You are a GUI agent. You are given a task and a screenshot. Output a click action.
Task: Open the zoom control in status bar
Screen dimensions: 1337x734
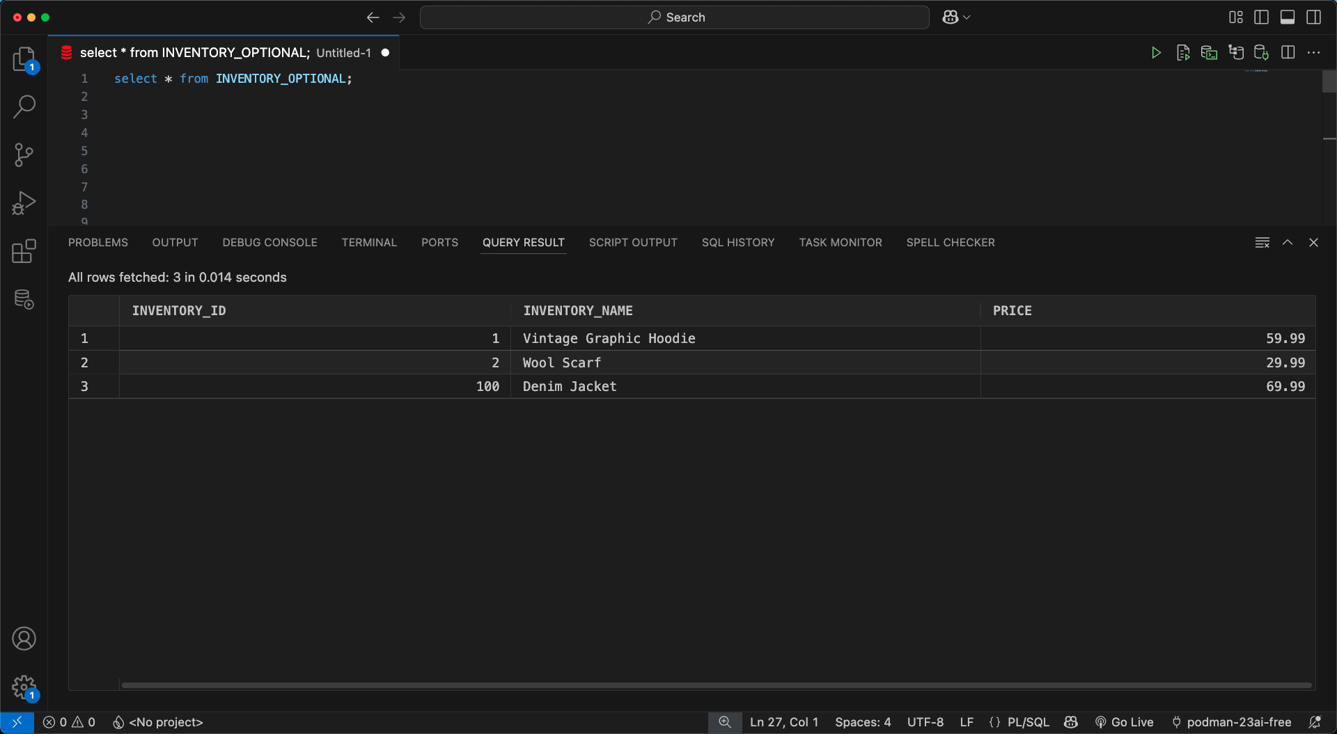[x=725, y=722]
